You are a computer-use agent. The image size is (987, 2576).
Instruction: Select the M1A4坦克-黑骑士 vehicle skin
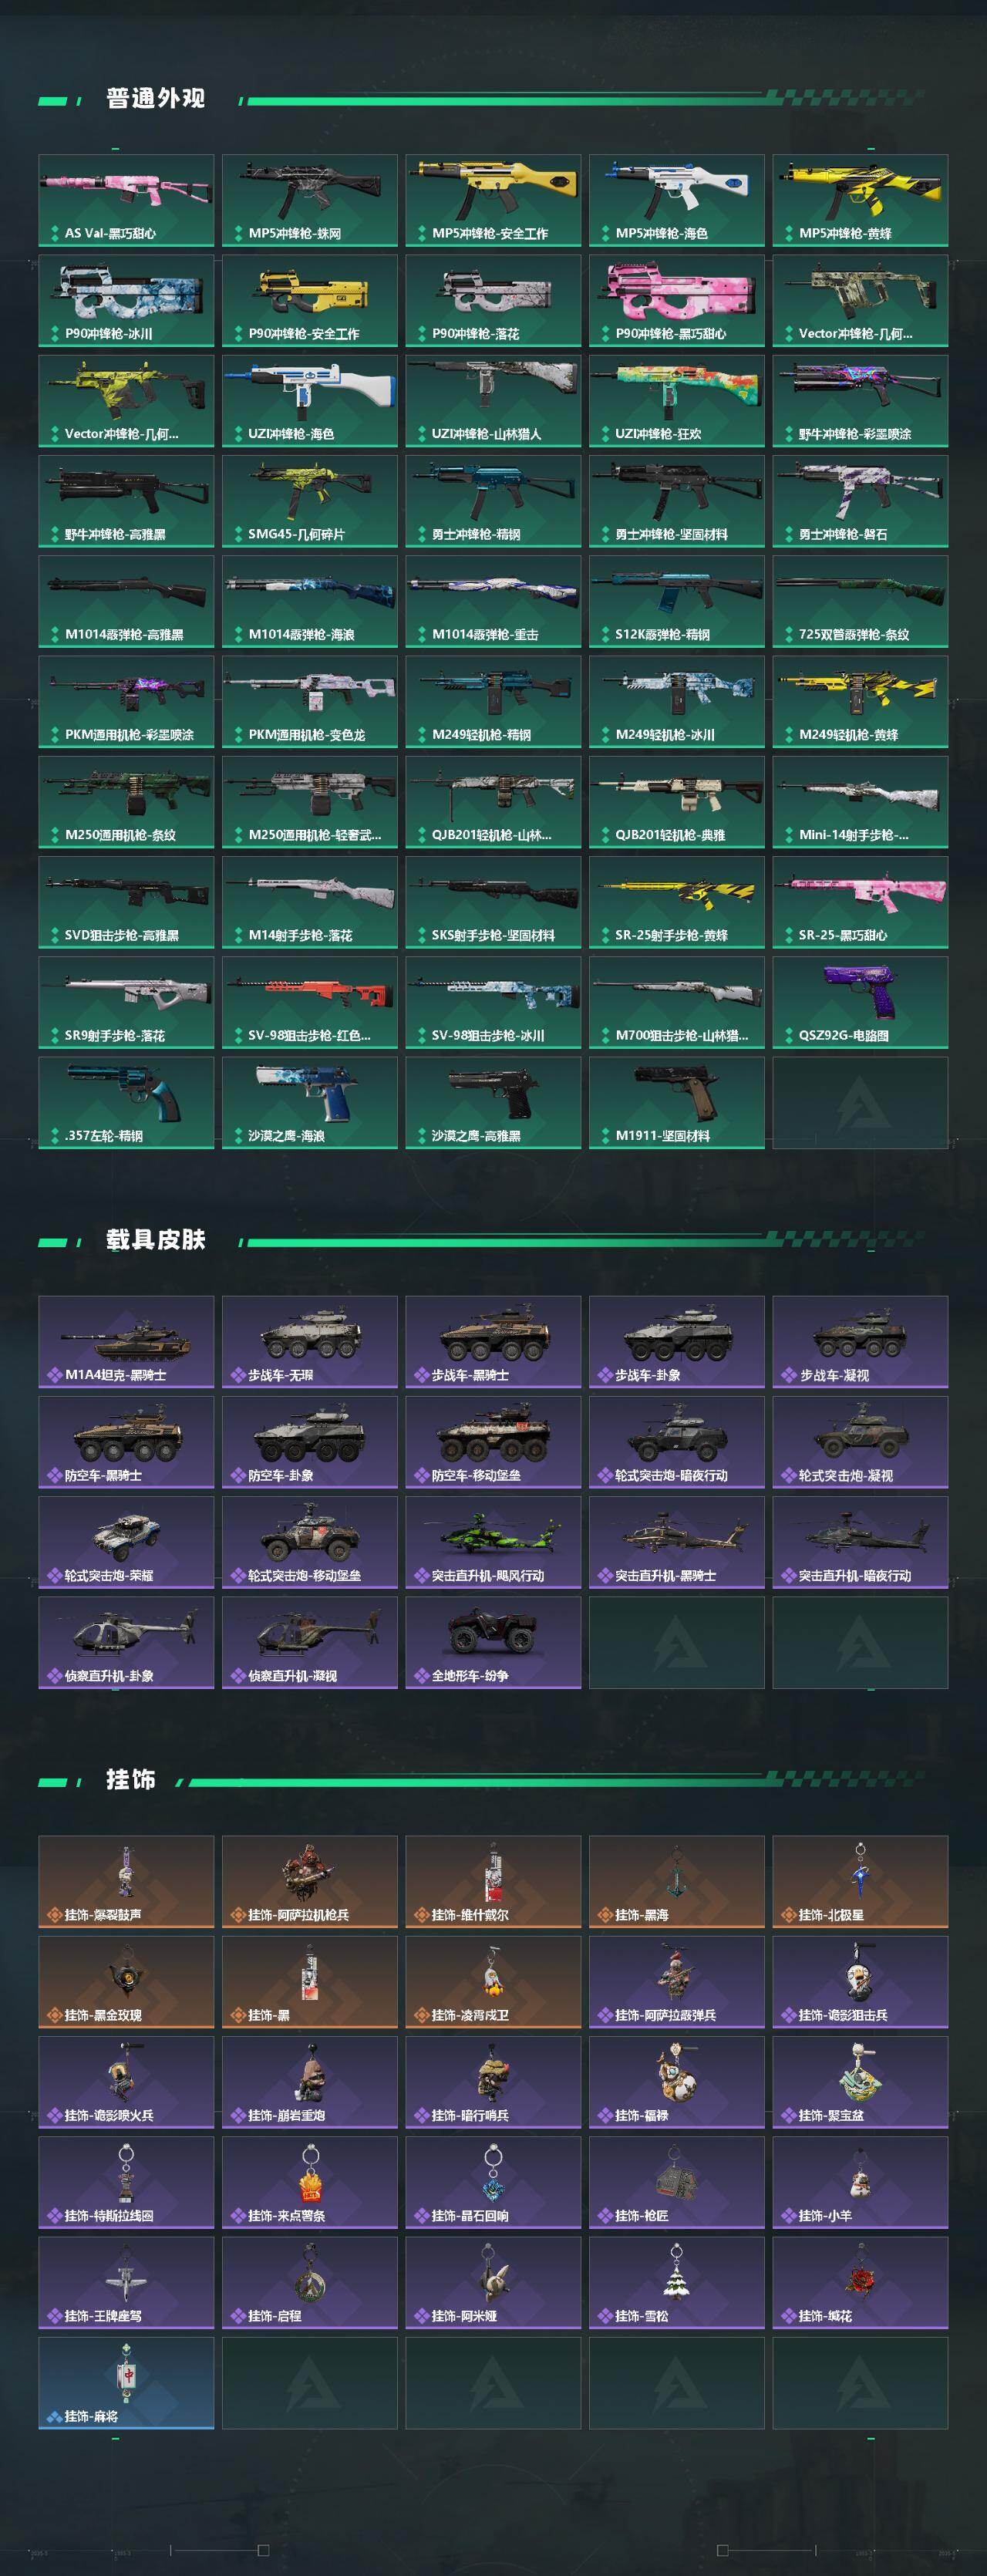point(126,1342)
